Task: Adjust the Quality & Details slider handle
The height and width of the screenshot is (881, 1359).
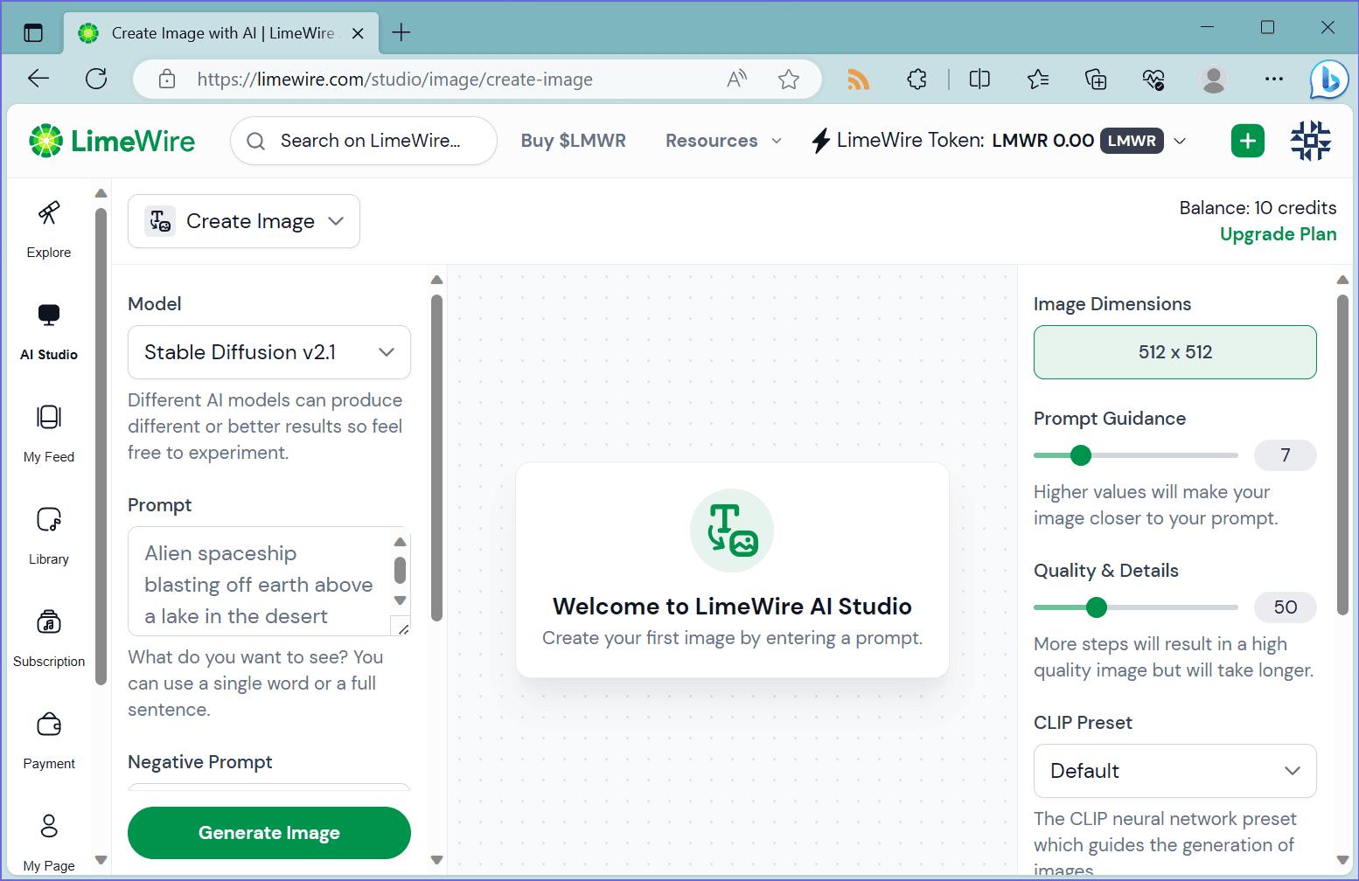Action: click(1097, 607)
